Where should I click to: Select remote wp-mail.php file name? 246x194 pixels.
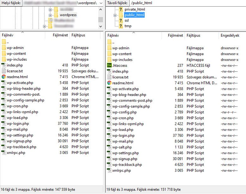123,141
